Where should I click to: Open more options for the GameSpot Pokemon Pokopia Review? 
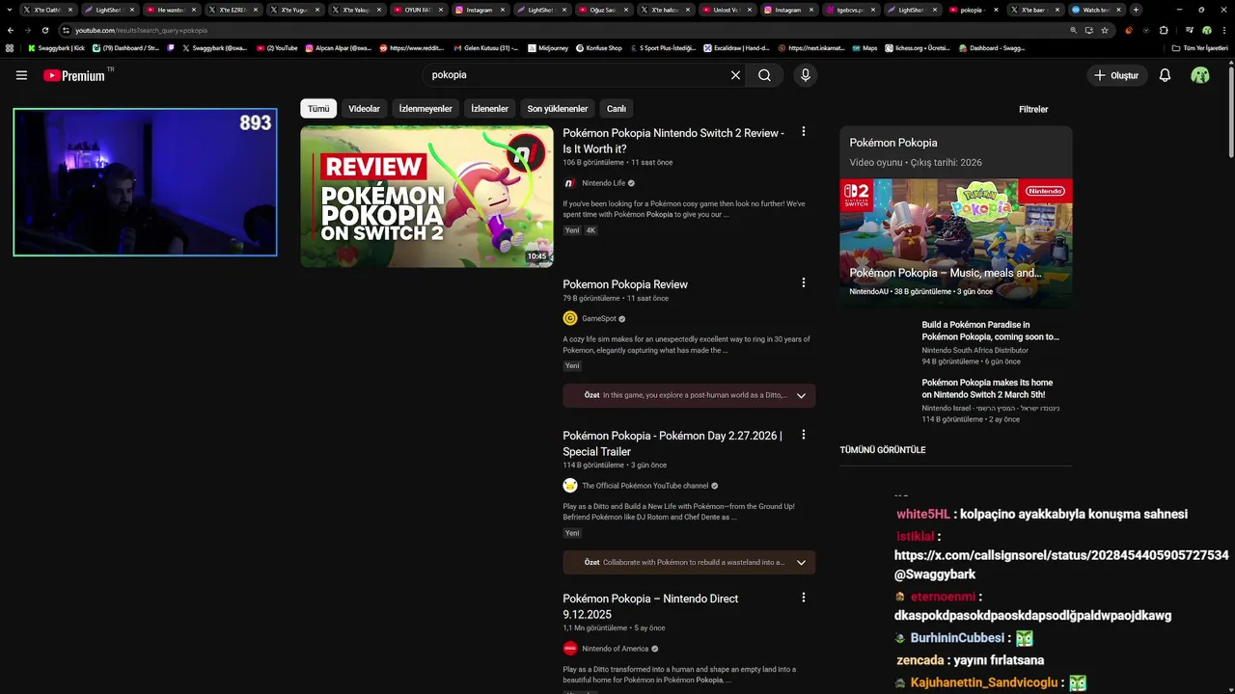click(x=803, y=282)
